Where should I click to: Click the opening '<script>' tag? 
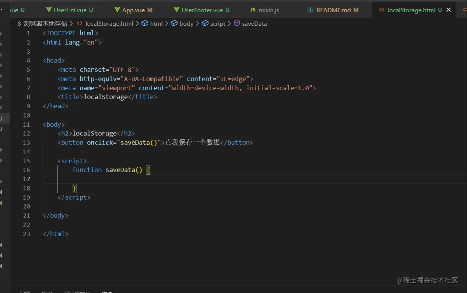[72, 161]
